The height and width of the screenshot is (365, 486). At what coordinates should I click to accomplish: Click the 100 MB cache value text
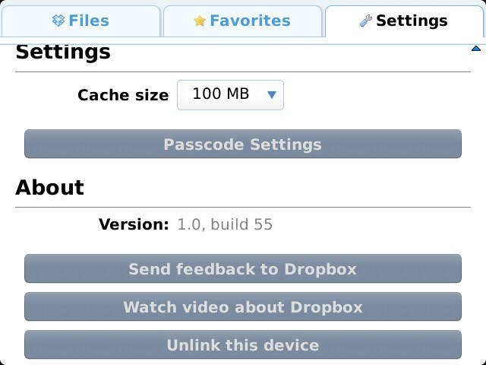click(220, 94)
